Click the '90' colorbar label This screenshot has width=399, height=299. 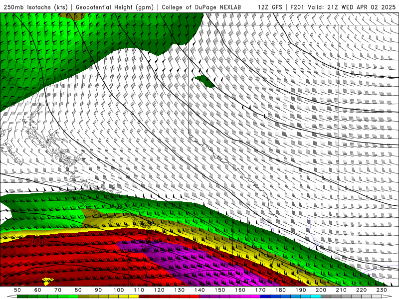tap(98, 290)
